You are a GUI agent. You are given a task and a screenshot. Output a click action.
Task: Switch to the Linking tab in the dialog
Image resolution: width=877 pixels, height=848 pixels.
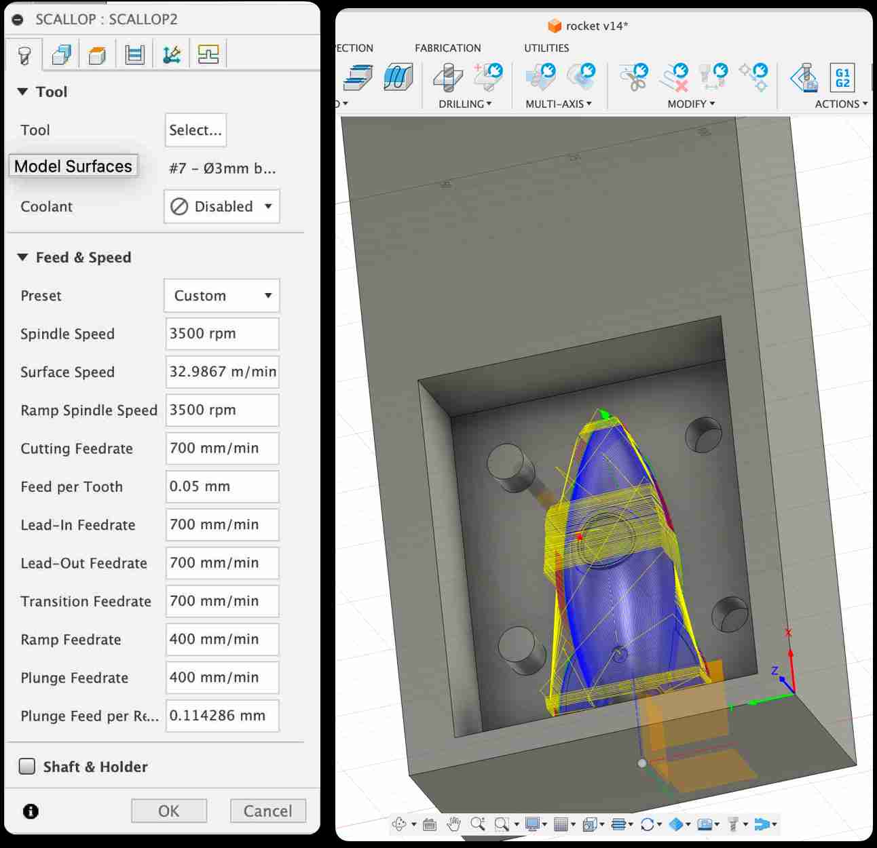171,54
